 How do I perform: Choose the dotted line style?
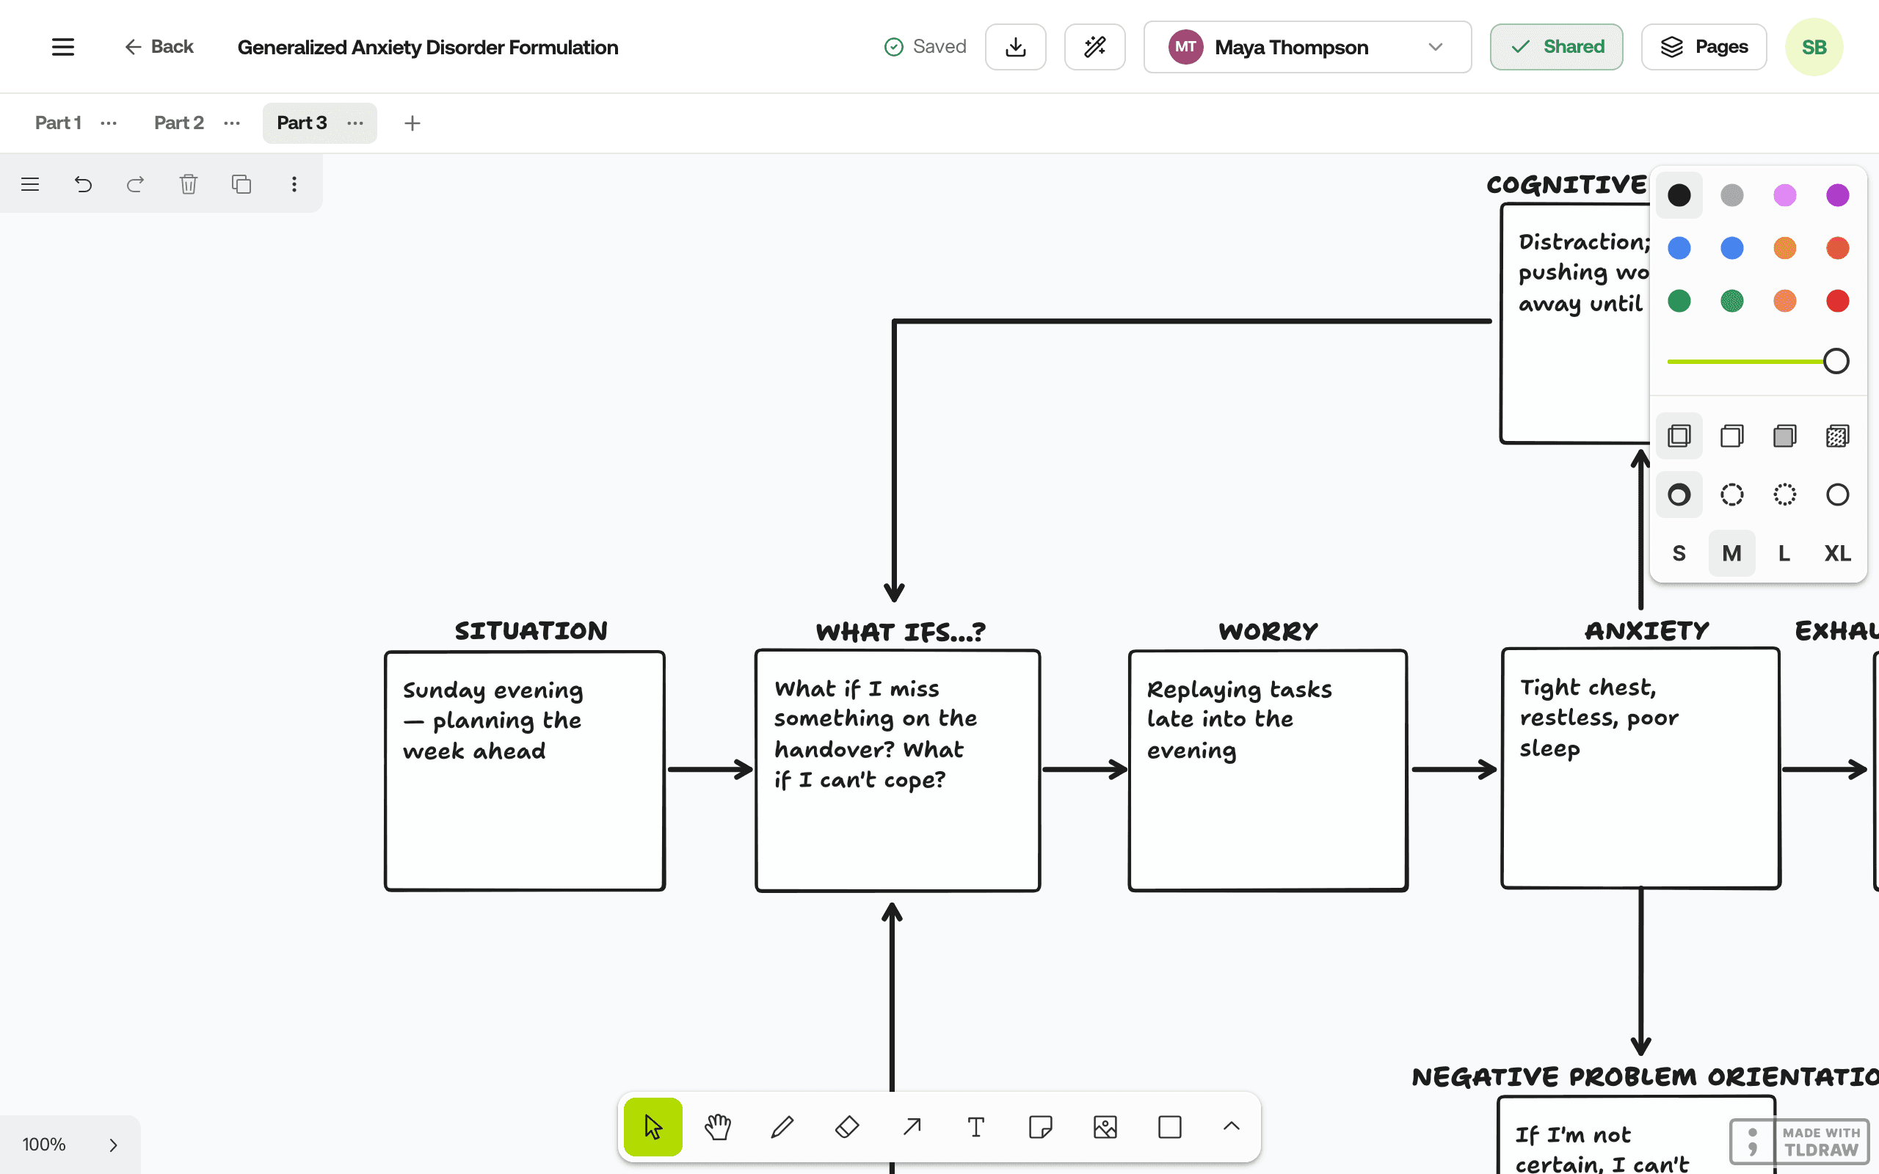coord(1784,495)
